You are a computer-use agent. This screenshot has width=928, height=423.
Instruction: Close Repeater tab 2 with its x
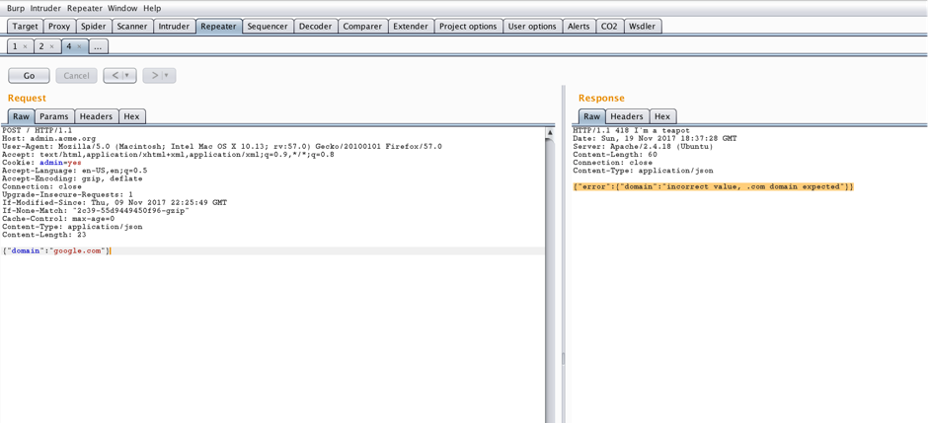(x=51, y=46)
